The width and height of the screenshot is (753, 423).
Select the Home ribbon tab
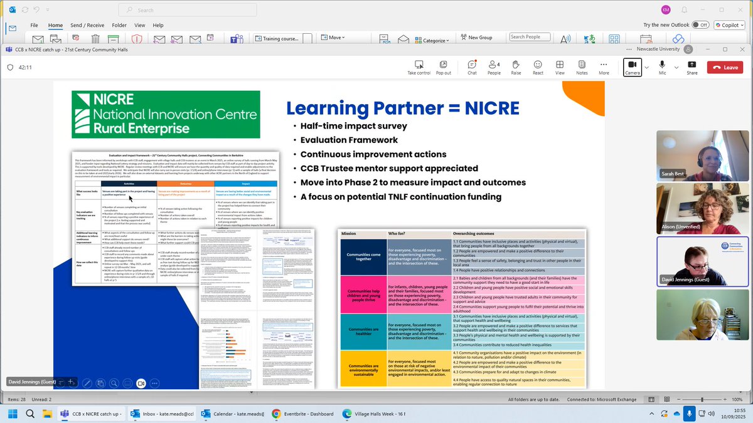pos(56,25)
